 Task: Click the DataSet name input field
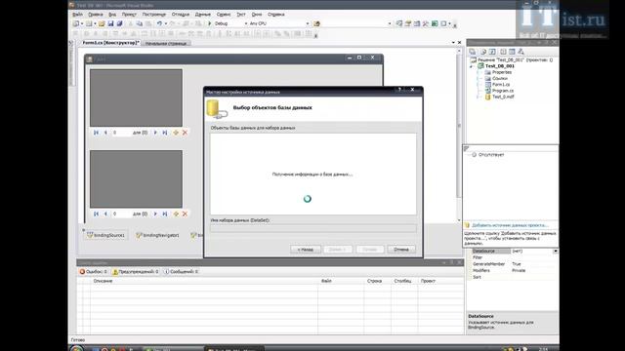coord(313,228)
